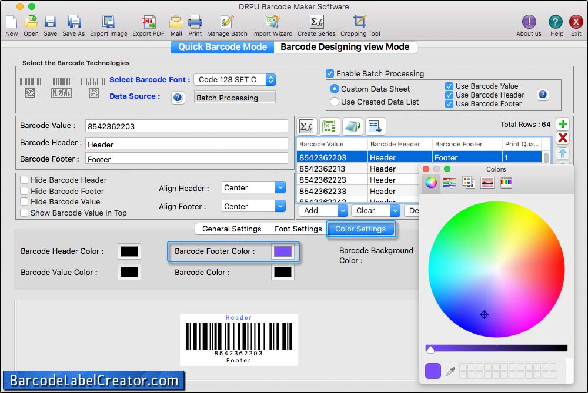
Task: Select the row with value 8542362213
Action: click(358, 169)
